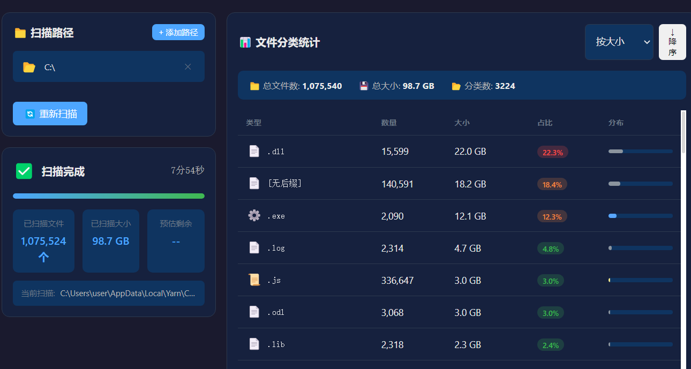Viewport: 691px width, 369px height.
Task: Click the 12.1 GB size cell
Action: click(470, 216)
